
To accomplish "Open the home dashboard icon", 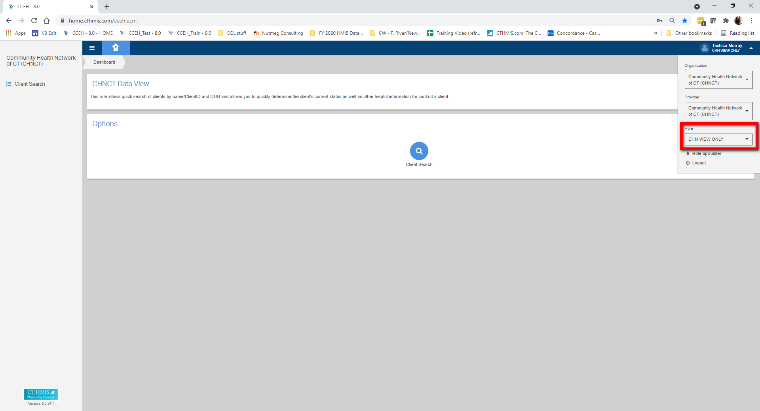I will [x=116, y=48].
